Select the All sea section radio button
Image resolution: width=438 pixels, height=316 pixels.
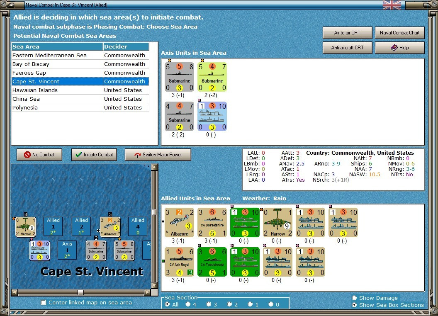coord(167,304)
